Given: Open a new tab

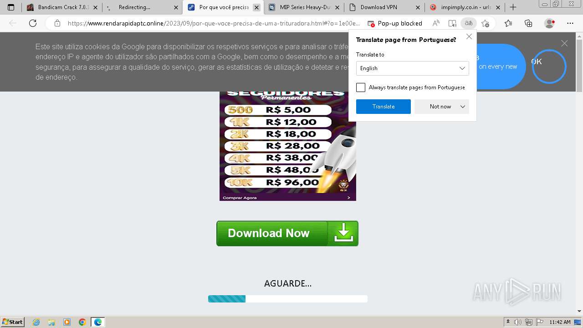Looking at the screenshot, I should point(513,7).
